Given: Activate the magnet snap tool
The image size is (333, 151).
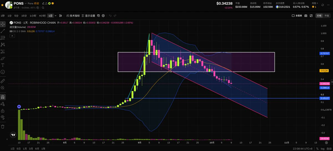Looking at the screenshot, I should coord(3,97).
